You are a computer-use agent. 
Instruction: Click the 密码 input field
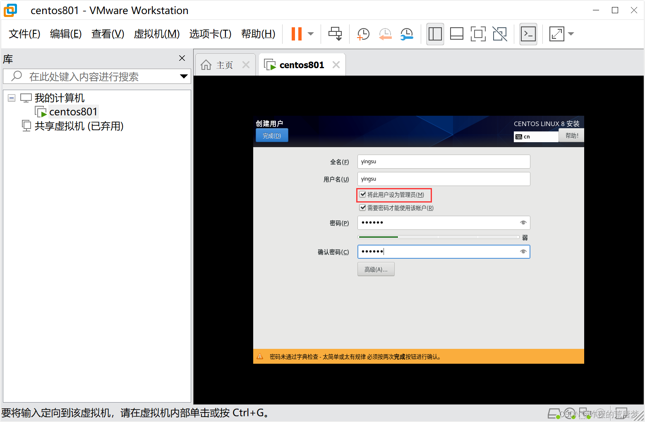click(x=444, y=223)
